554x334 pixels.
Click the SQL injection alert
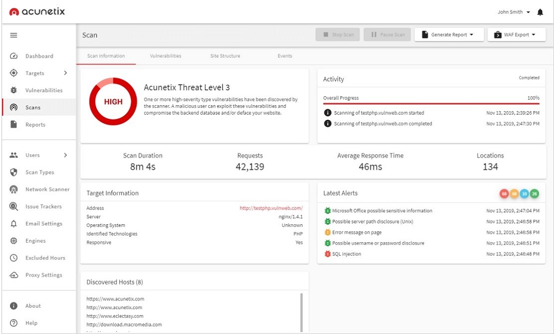pos(346,254)
